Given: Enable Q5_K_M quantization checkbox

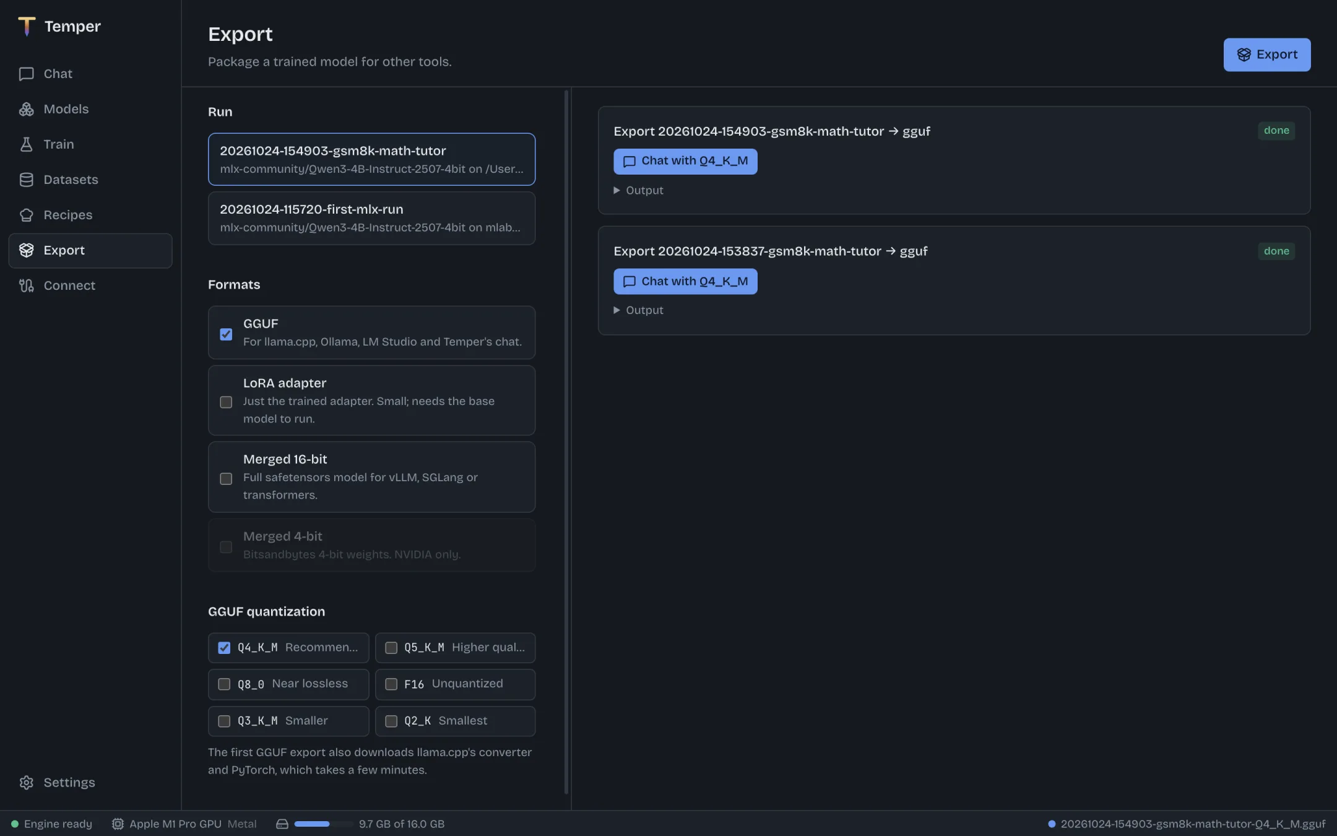Looking at the screenshot, I should (391, 648).
